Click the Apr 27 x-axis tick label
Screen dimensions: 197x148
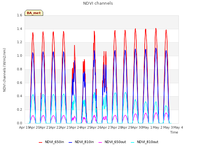tap(107, 127)
